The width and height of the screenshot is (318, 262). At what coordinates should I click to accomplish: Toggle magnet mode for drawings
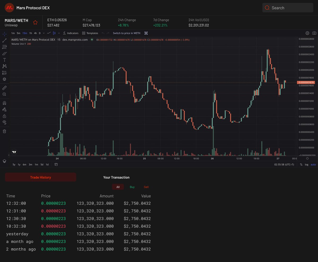click(4, 103)
